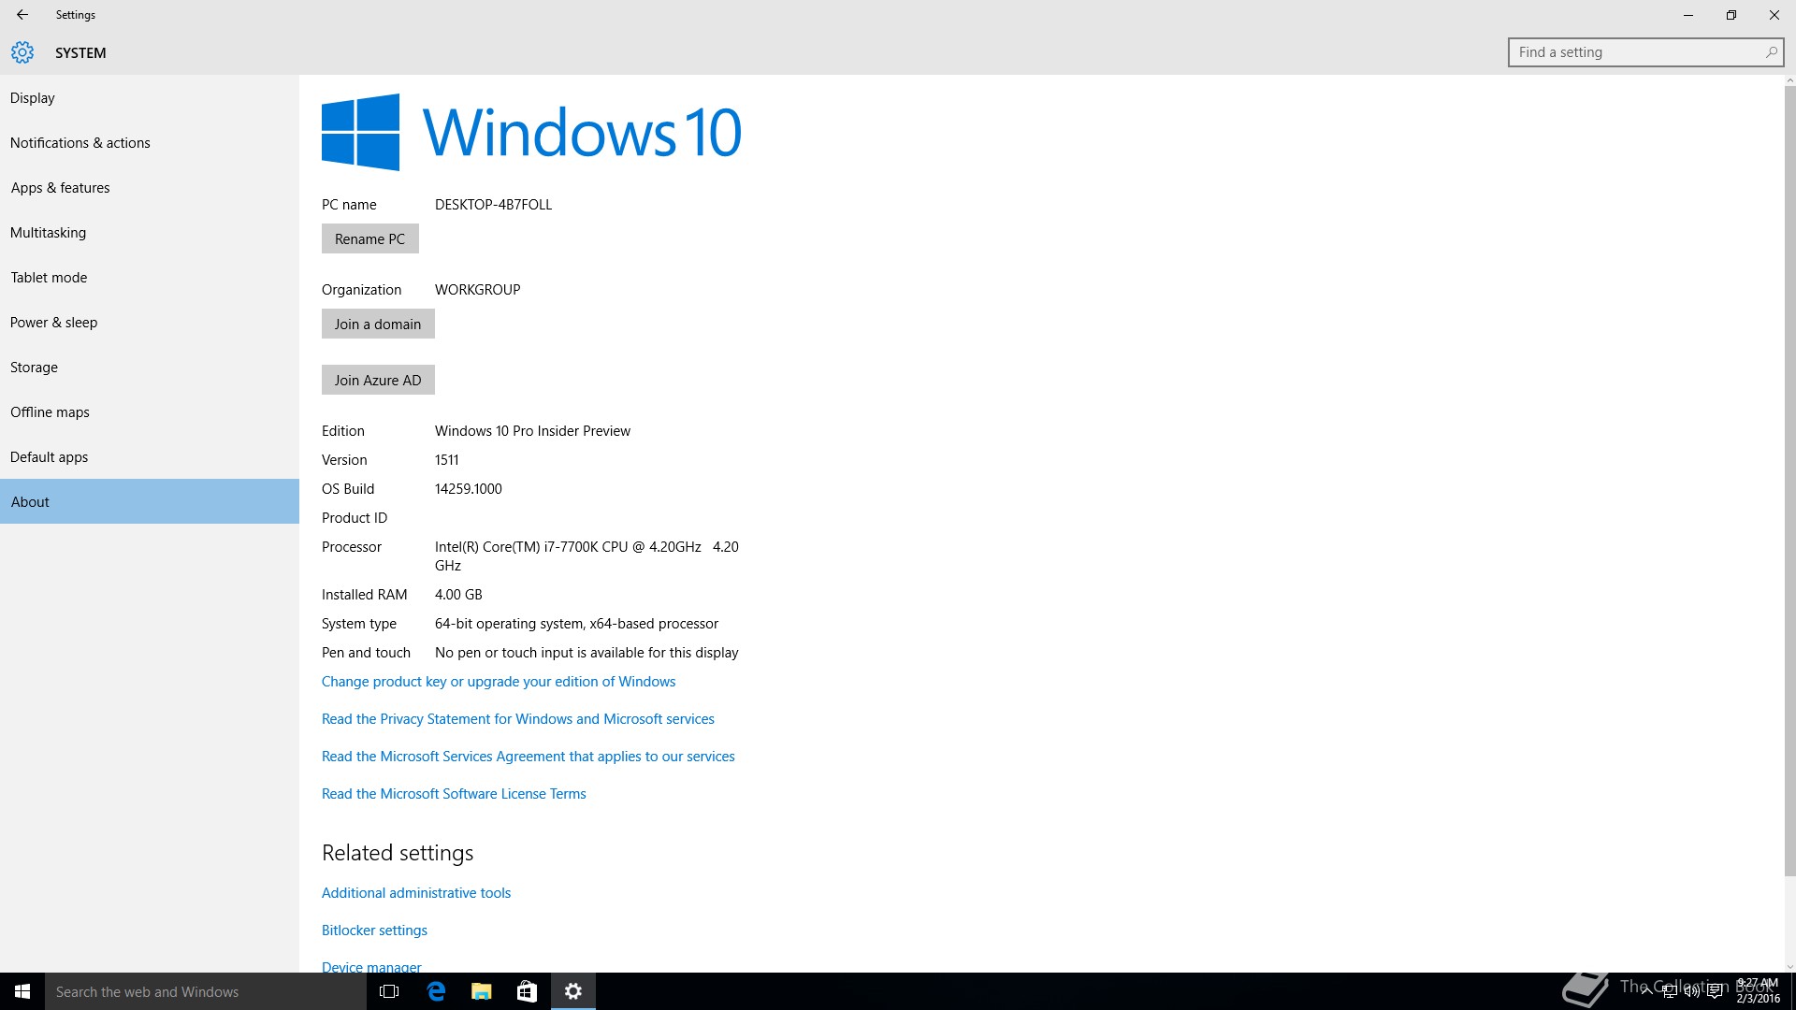Image resolution: width=1796 pixels, height=1010 pixels.
Task: Open Default apps settings
Action: pos(150,457)
